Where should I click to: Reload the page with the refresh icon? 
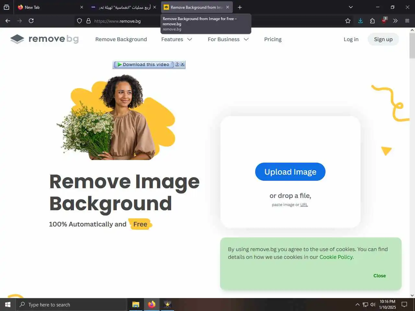[x=31, y=21]
